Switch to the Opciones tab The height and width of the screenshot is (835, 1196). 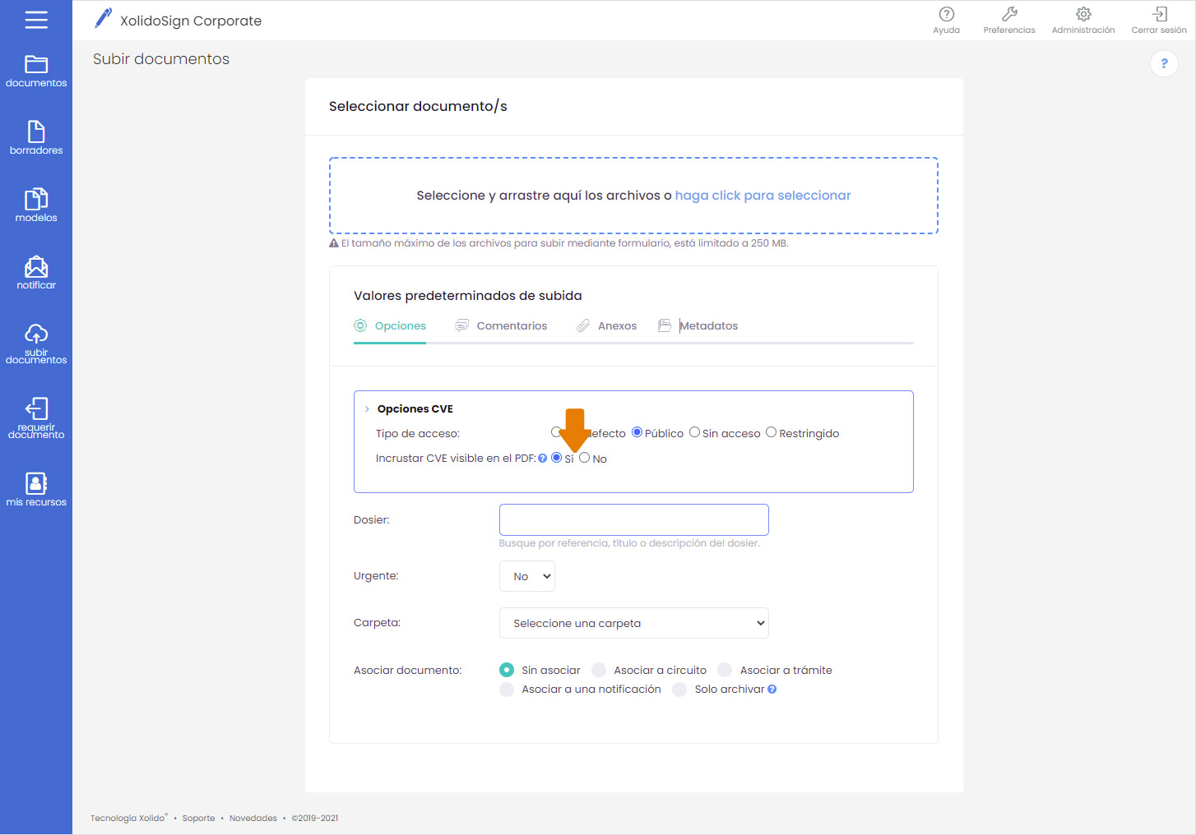click(x=390, y=326)
